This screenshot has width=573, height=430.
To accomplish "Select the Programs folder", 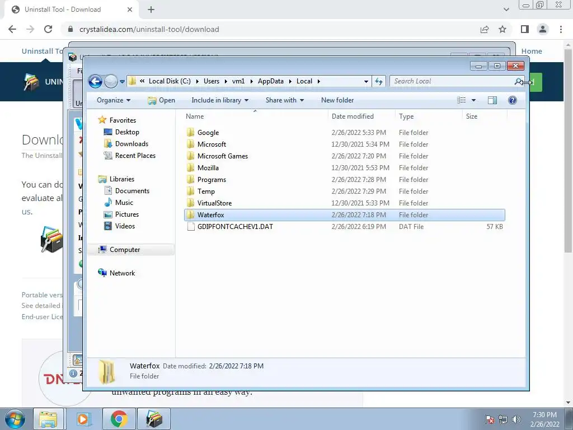I will pyautogui.click(x=212, y=180).
